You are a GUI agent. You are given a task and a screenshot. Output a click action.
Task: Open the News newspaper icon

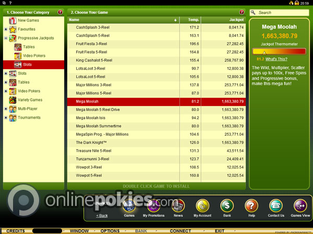click(x=178, y=206)
